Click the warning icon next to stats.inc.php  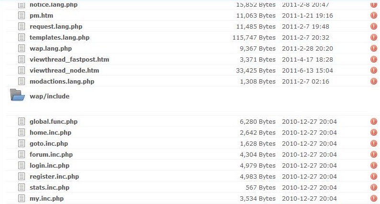click(x=374, y=187)
